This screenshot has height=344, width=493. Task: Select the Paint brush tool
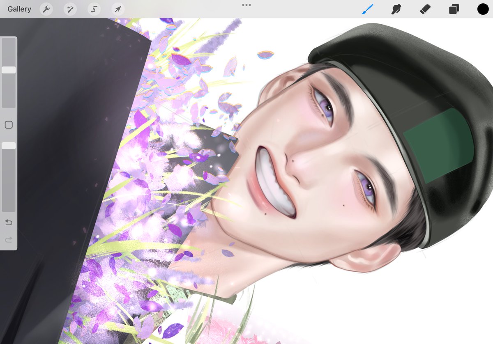click(x=368, y=9)
